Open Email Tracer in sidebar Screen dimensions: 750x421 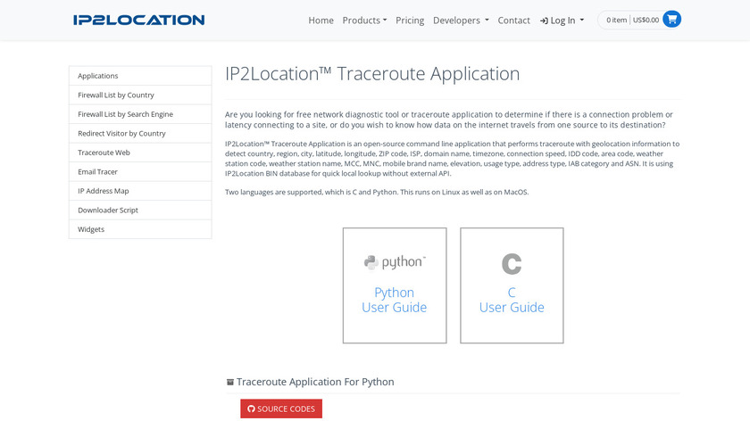click(x=140, y=171)
